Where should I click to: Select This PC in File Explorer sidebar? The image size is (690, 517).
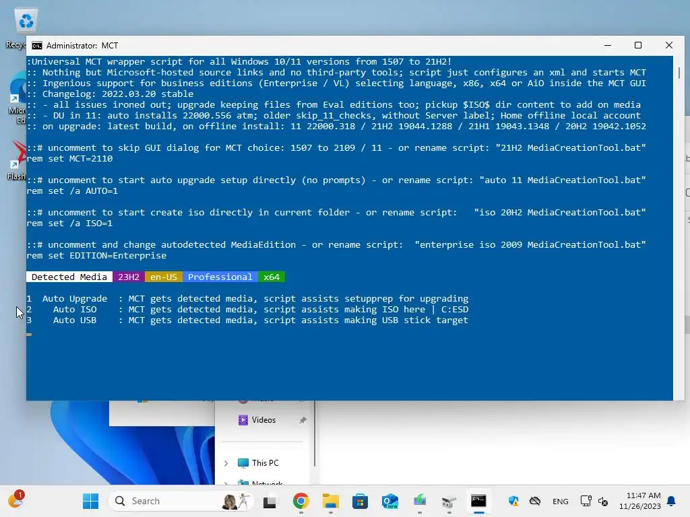point(265,463)
